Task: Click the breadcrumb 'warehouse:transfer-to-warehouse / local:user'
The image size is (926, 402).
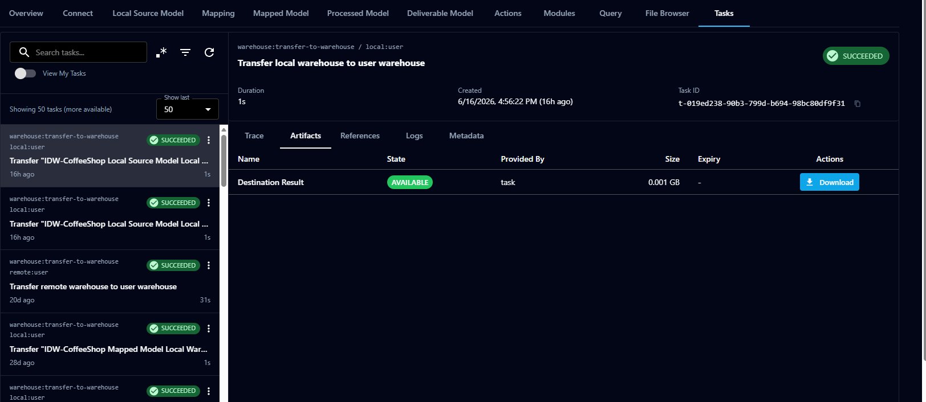Action: 320,47
